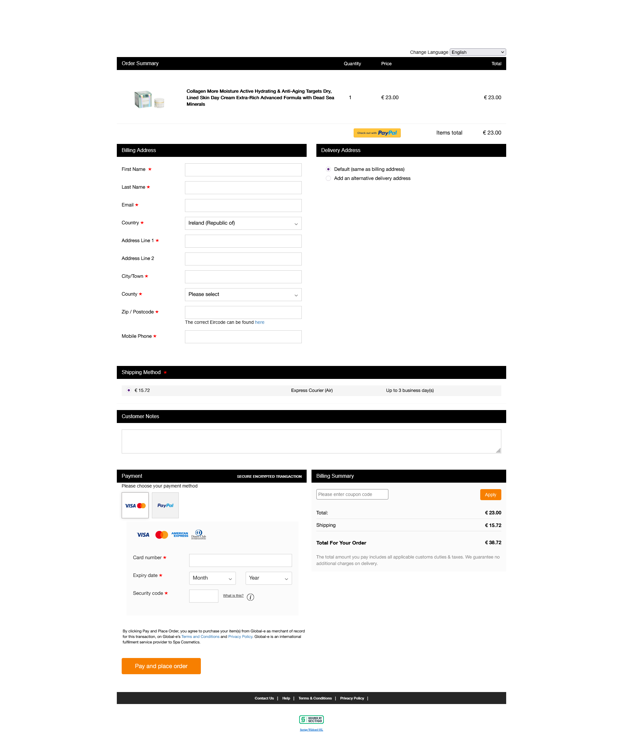
Task: Click the PayPal checkout icon button
Action: [377, 132]
